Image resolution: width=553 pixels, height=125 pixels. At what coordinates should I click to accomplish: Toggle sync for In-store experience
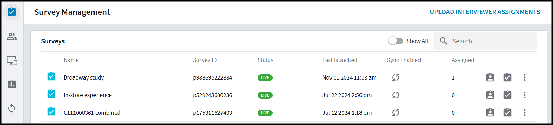tap(396, 95)
